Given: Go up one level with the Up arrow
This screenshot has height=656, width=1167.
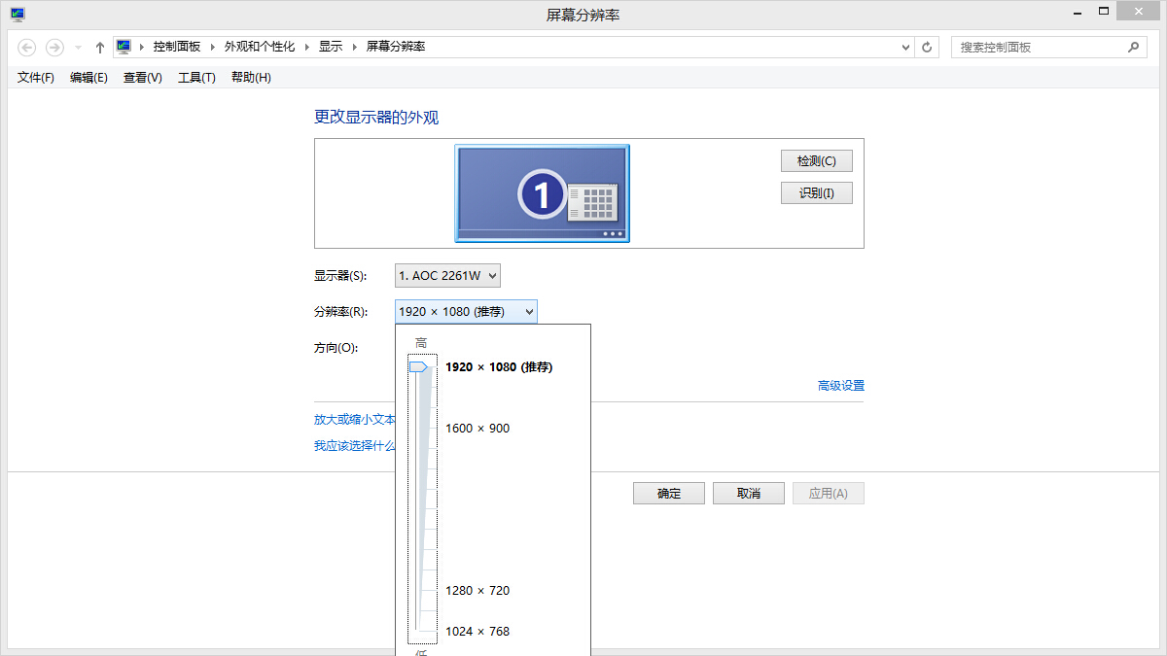Looking at the screenshot, I should pyautogui.click(x=99, y=47).
